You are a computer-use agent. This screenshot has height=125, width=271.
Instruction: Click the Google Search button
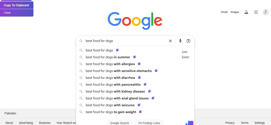tap(119, 123)
